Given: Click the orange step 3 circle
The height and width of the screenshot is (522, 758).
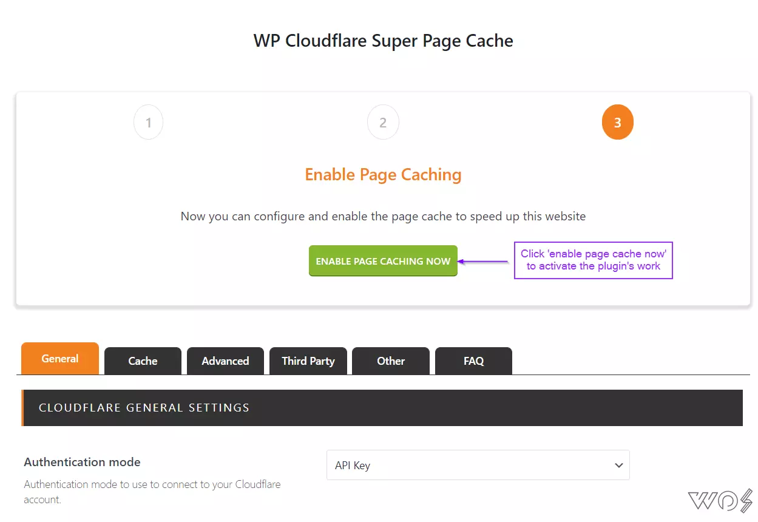Looking at the screenshot, I should [x=617, y=123].
